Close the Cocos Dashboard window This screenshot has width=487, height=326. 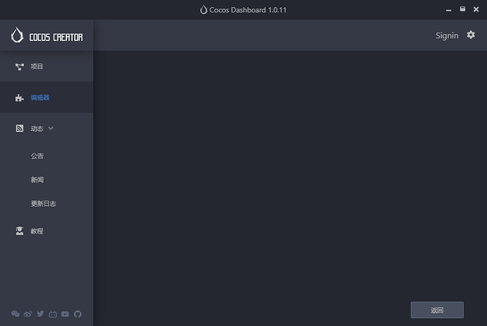click(x=476, y=9)
